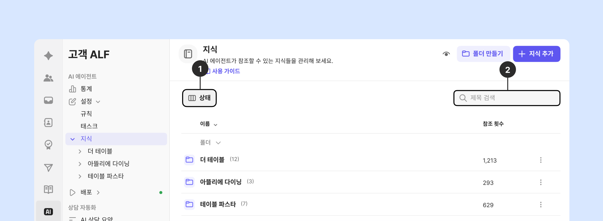
Task: Open the inbox tray icon
Action: click(48, 100)
